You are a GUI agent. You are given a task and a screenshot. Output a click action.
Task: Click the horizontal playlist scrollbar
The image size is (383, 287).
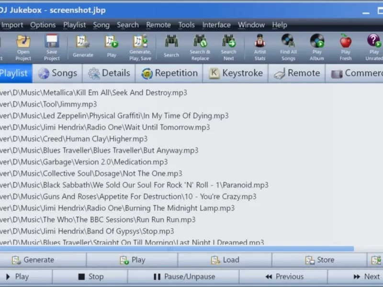177,249
